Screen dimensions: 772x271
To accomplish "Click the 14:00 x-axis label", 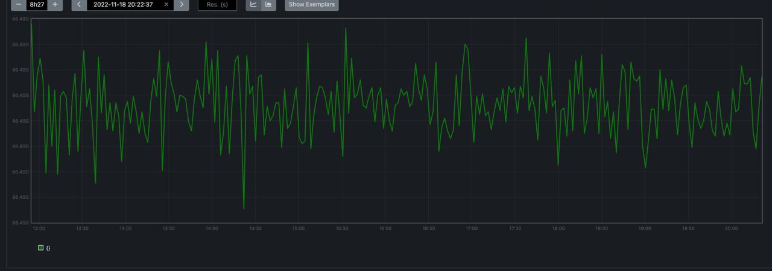I will tap(212, 229).
